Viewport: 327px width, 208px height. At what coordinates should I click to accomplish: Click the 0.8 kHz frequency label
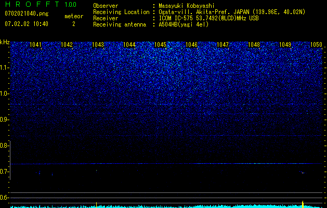coord(4,146)
